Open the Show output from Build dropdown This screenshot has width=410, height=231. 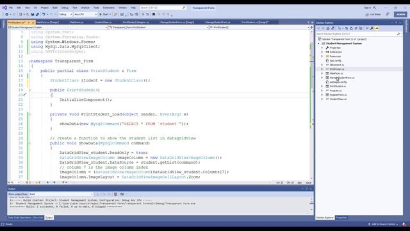coord(61,194)
